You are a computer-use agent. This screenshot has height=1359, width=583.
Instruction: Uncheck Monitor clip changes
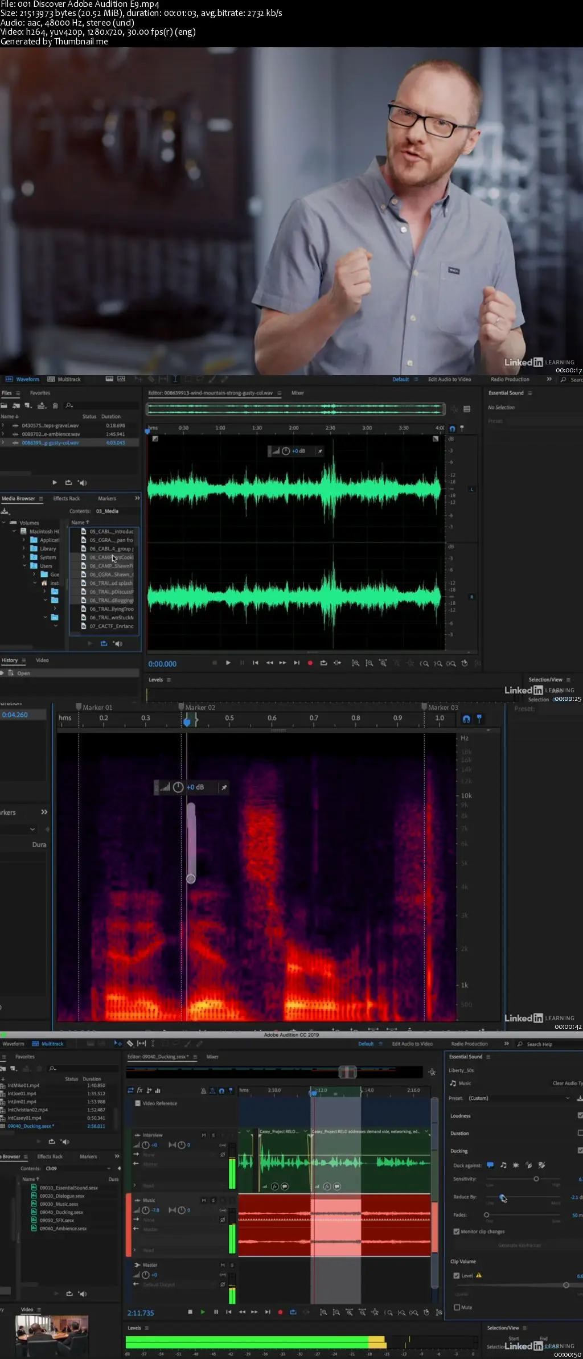pyautogui.click(x=457, y=1231)
